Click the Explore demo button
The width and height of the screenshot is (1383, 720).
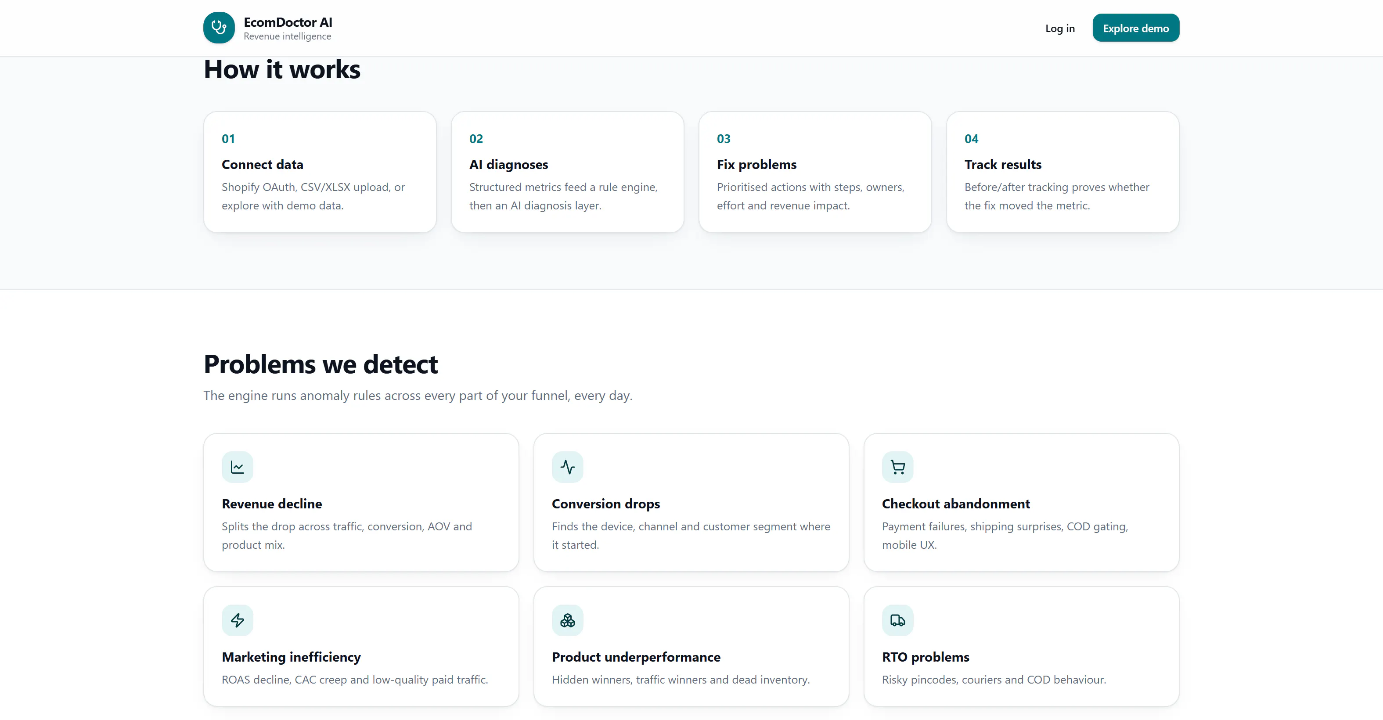(x=1135, y=28)
